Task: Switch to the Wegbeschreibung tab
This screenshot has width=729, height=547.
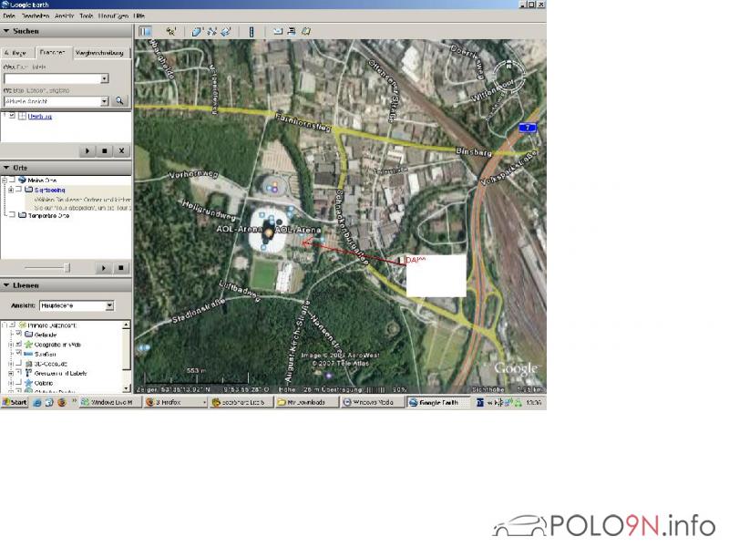Action: (x=99, y=53)
